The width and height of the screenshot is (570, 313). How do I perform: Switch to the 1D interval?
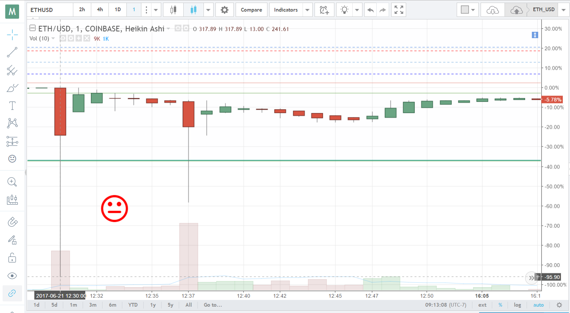118,10
